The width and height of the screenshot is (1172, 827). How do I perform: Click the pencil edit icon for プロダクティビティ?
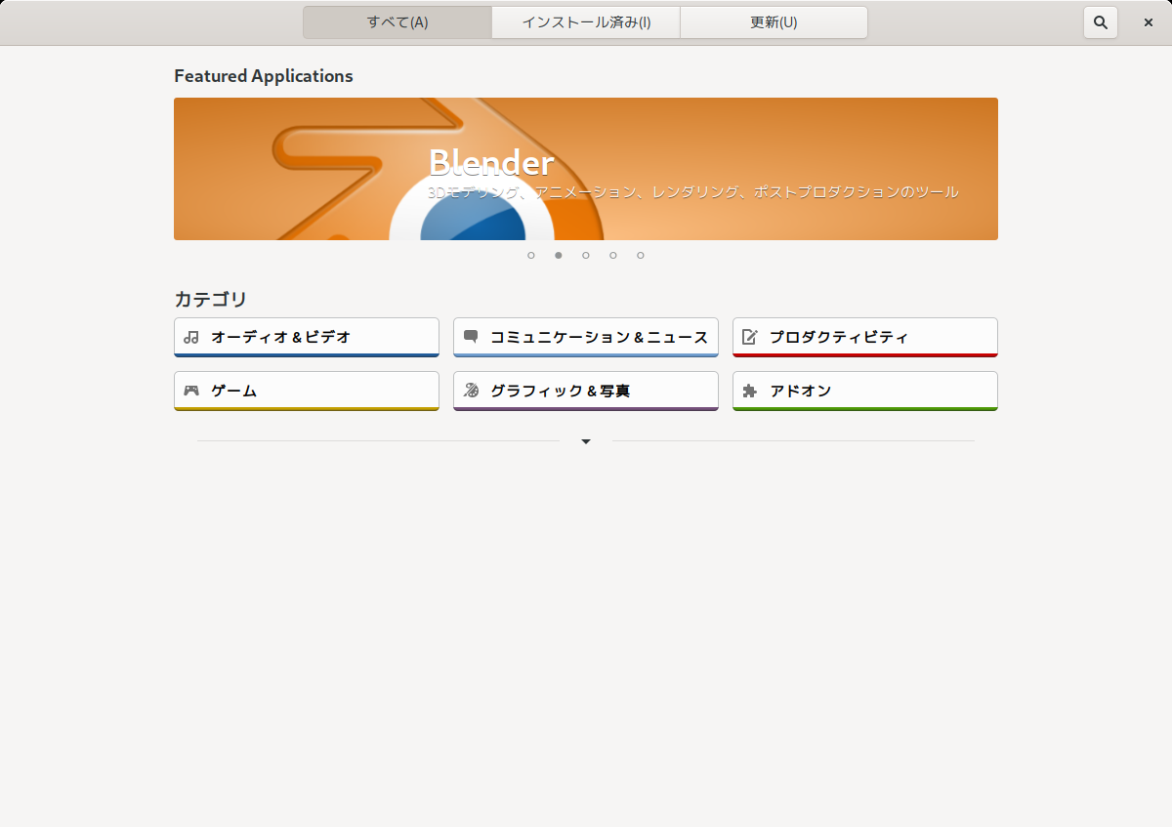[x=750, y=337]
